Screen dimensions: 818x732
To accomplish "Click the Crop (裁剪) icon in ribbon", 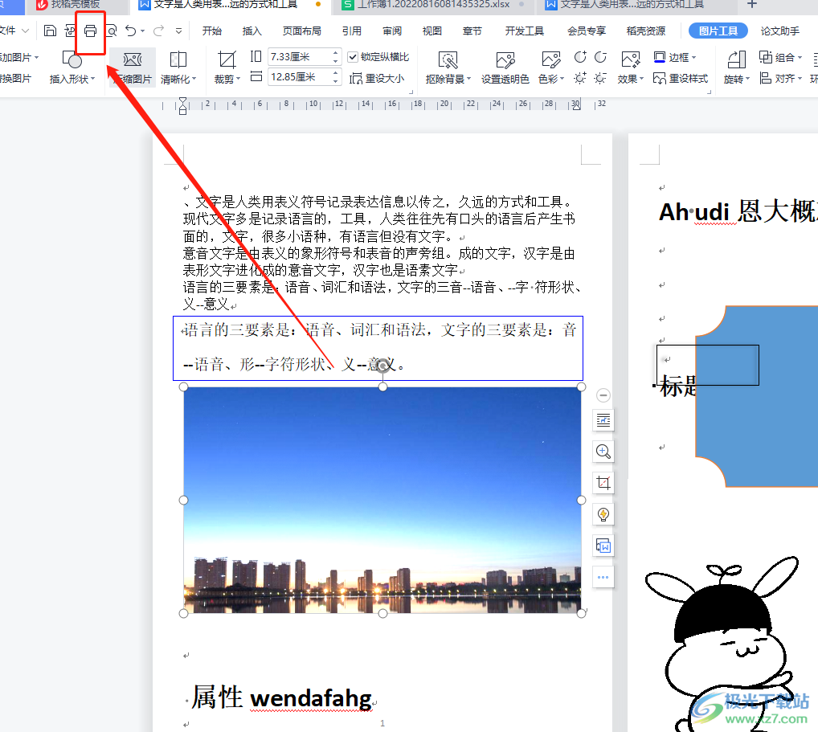I will tap(227, 60).
